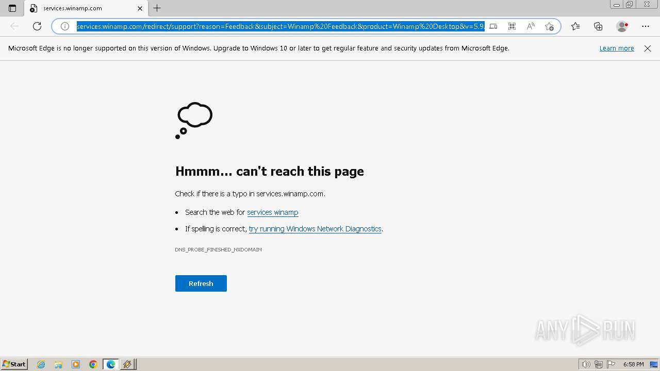Click the 6:58 PM clock
The width and height of the screenshot is (660, 371).
pos(633,364)
